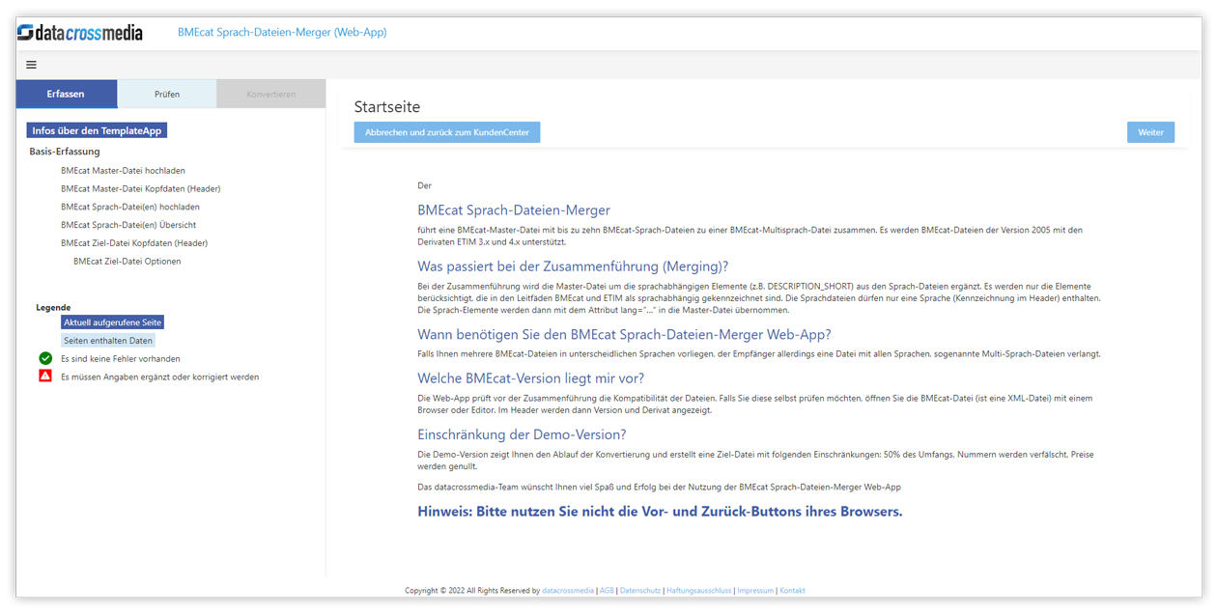Open the AGB footer link
Image resolution: width=1217 pixels, height=614 pixels.
[607, 591]
